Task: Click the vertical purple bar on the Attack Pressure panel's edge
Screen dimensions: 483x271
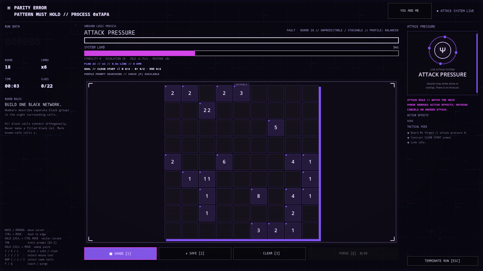Action: click(x=477, y=63)
